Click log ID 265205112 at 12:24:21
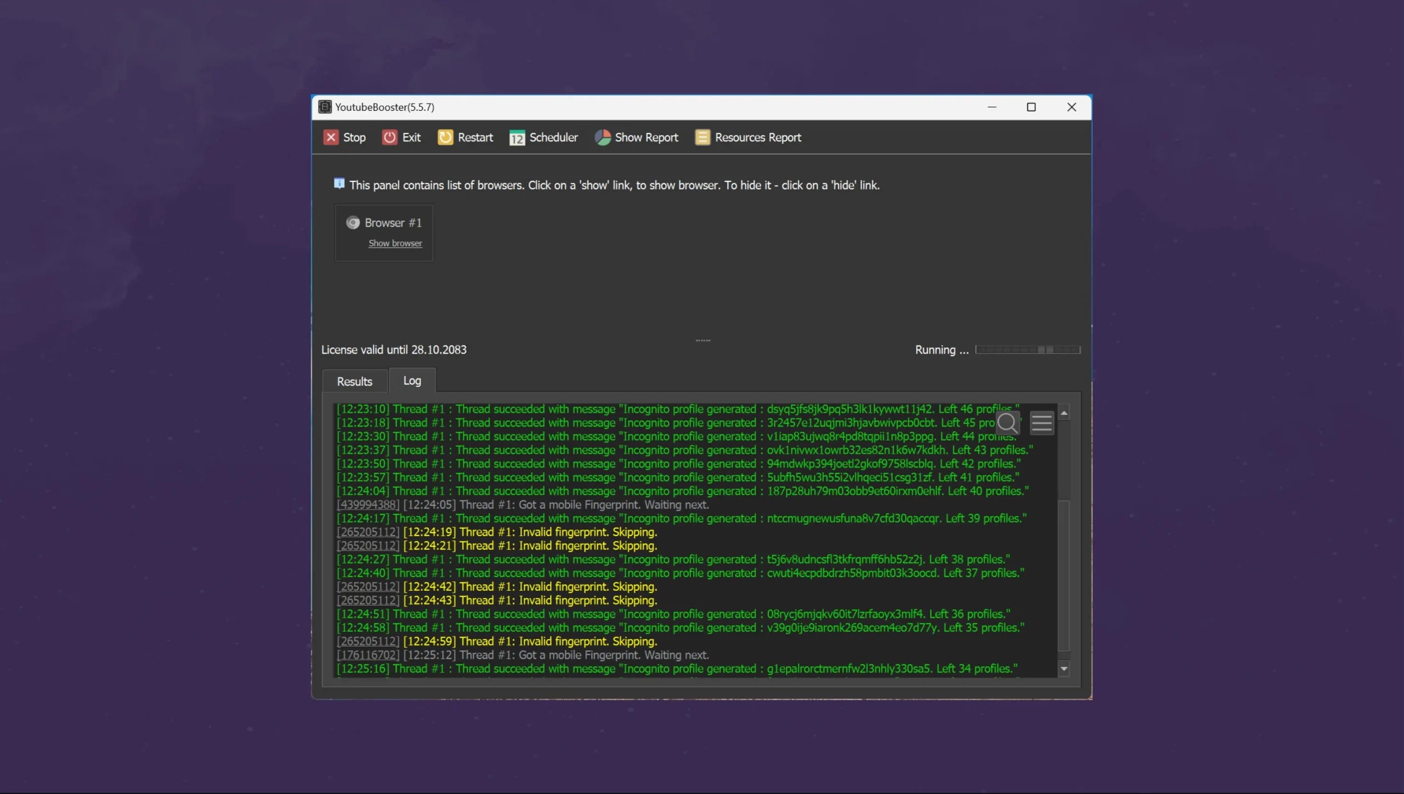 click(x=368, y=546)
